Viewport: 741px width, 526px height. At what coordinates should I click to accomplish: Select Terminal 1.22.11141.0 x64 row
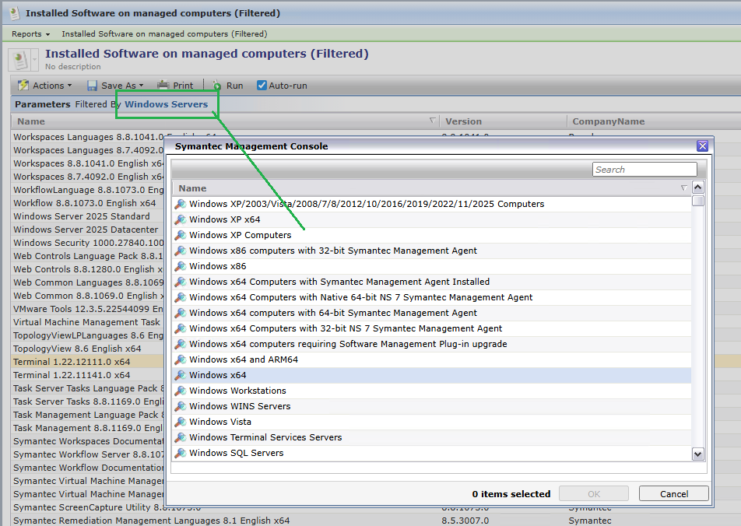88,375
